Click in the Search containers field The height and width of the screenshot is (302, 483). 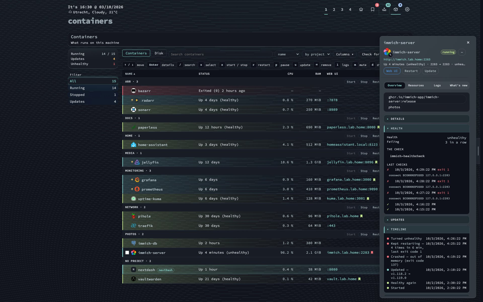(x=220, y=54)
